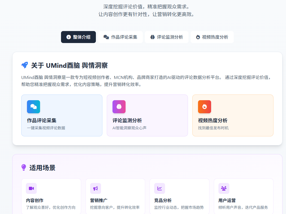Open the 视频热度分析 feature card title
The height and width of the screenshot is (214, 286).
pos(213,121)
